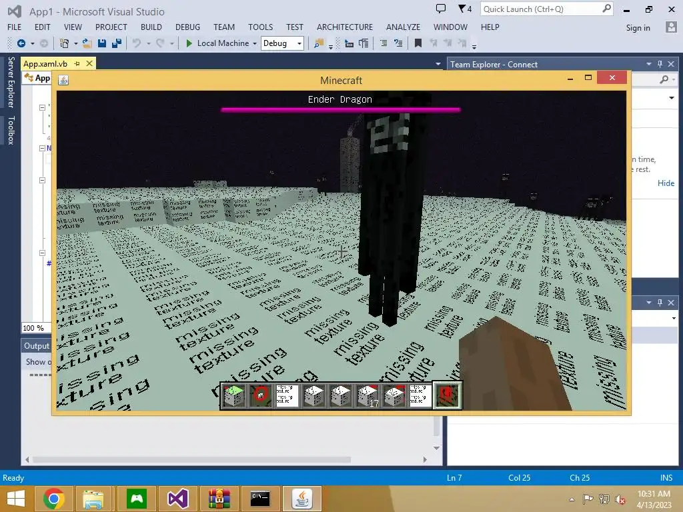The image size is (683, 512).
Task: Click the volume icon in system tray
Action: click(x=620, y=499)
